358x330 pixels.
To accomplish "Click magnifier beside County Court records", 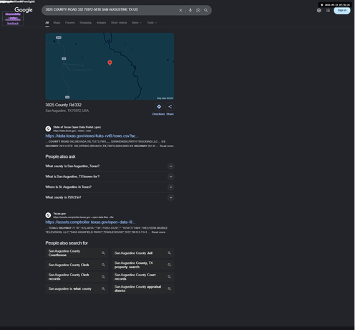I will 169,277.
